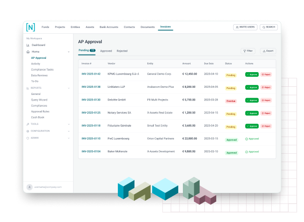Click the Due Date column header
This screenshot has width=304, height=222.
[x=209, y=64]
